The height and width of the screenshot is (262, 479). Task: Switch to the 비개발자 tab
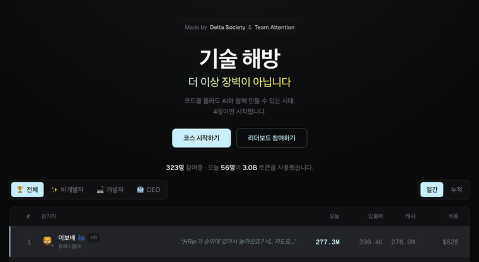tap(67, 190)
